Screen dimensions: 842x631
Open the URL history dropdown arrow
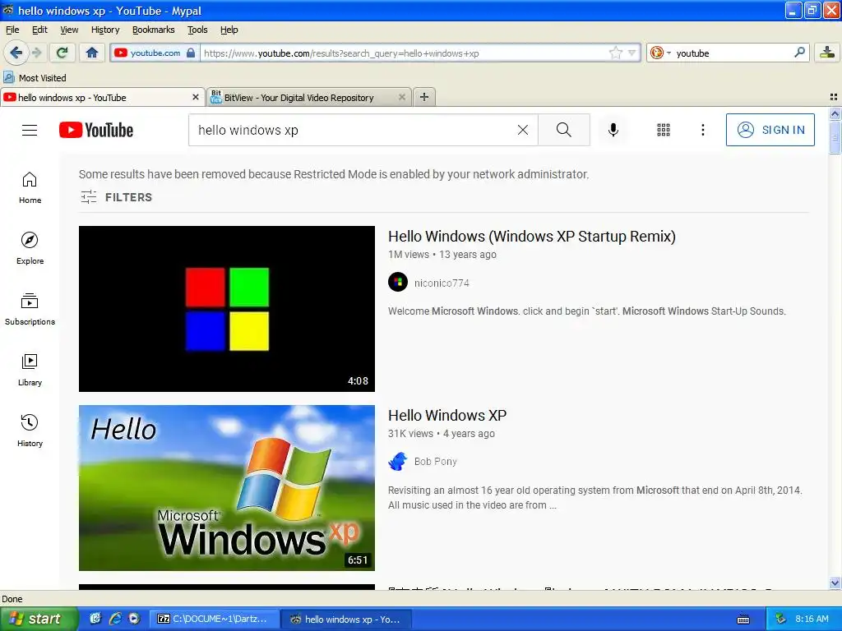[631, 53]
